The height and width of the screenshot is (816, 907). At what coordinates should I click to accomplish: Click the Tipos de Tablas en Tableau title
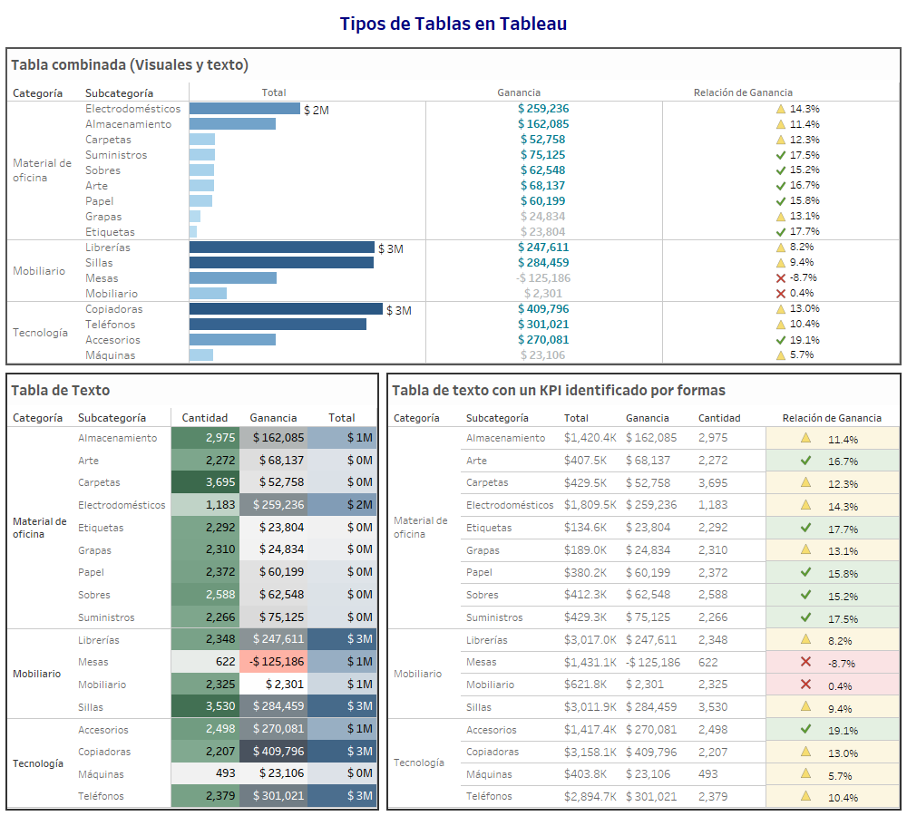[453, 23]
